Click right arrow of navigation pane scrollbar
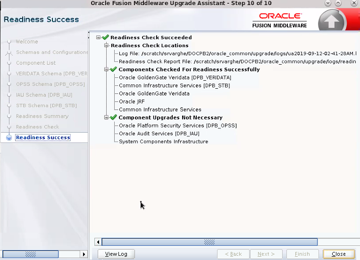This screenshot has height=260, width=360. 84,254
